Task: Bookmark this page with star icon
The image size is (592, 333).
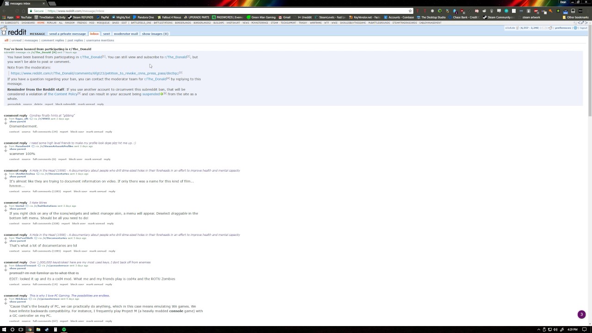Action: (410, 11)
